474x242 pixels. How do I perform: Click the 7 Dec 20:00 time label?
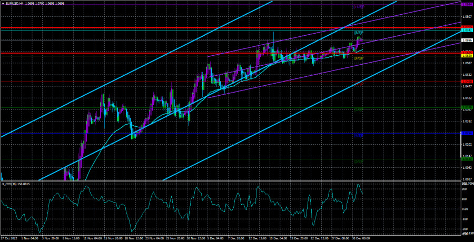(x=235, y=238)
